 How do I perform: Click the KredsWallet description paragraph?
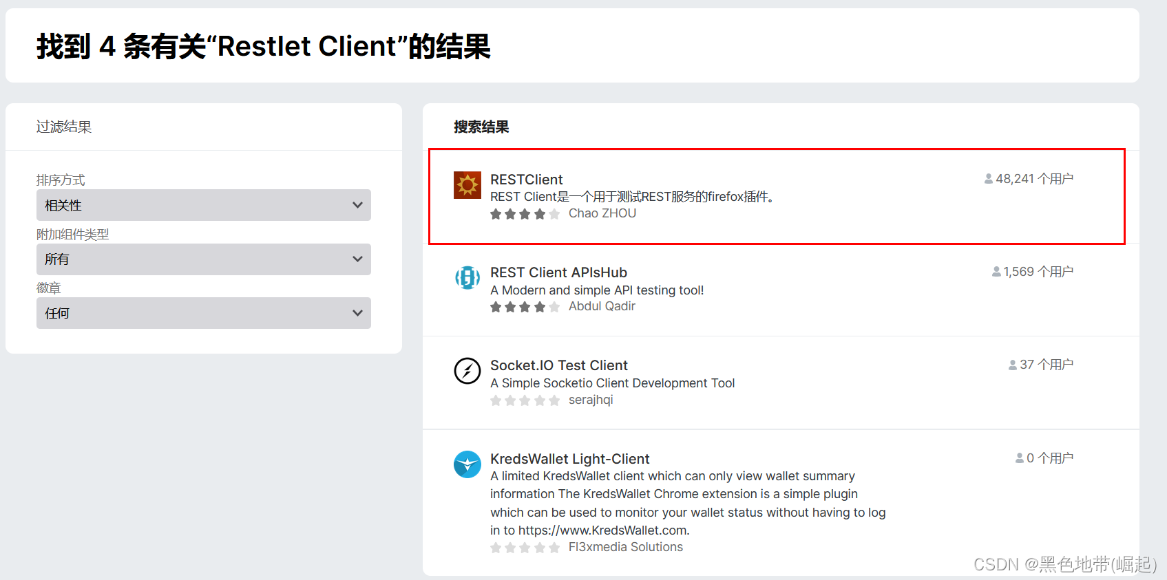688,503
